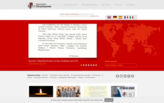Open the papal letter slide image
This screenshot has height=103, width=164.
[x=63, y=41]
